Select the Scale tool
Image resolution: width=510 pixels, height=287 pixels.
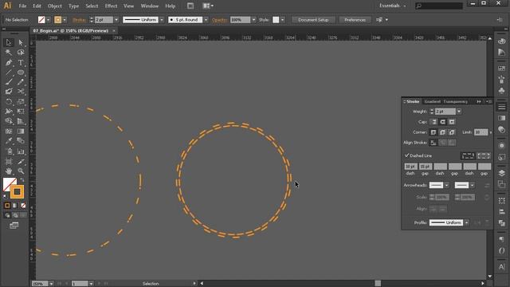[x=21, y=102]
